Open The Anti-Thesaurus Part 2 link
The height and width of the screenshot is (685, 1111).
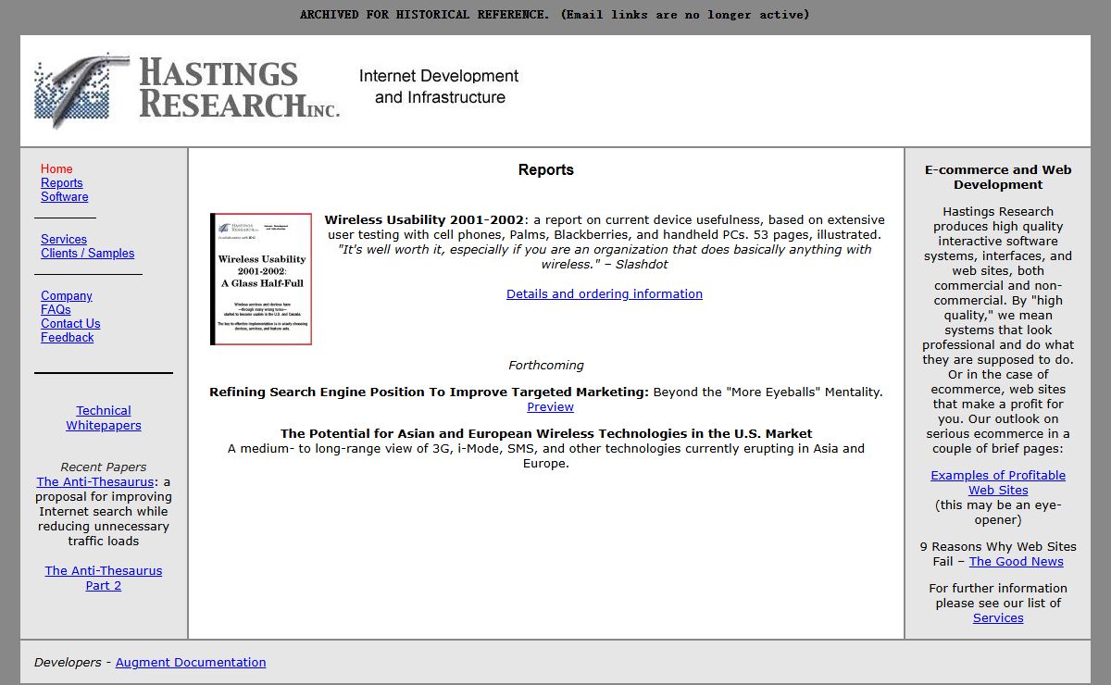coord(104,578)
